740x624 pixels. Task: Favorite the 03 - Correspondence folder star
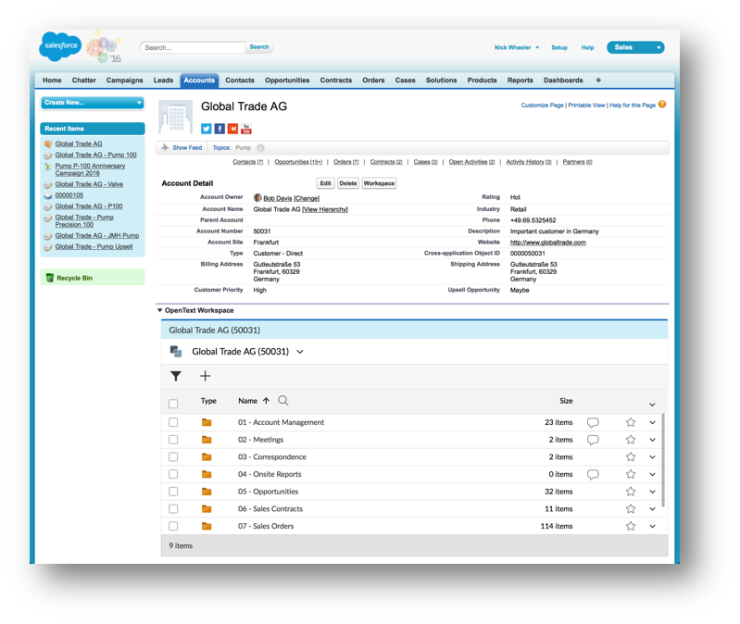click(631, 457)
